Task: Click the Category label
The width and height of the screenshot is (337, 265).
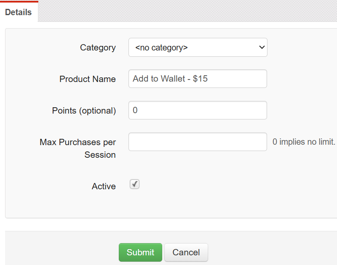Action: [x=98, y=48]
